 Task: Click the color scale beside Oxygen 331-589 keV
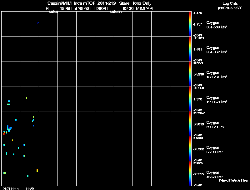190,24
